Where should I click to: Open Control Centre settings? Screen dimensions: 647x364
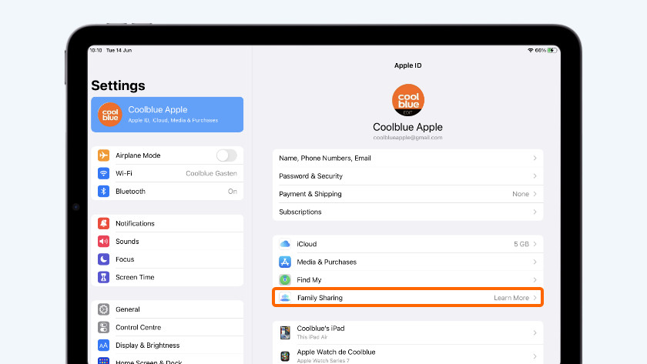tap(137, 327)
